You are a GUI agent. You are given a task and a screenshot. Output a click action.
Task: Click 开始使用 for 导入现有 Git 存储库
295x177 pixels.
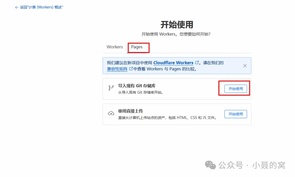point(236,89)
